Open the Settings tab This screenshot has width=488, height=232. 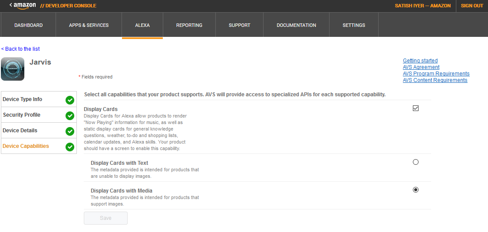(354, 25)
